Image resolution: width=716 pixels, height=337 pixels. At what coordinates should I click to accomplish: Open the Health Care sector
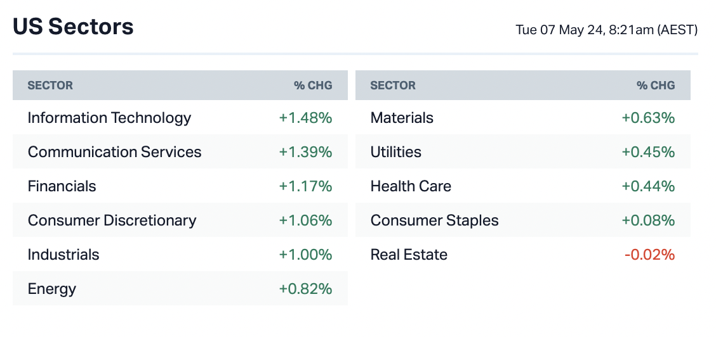[x=411, y=186]
